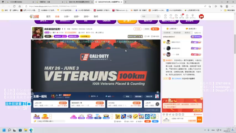236x133 pixels.
Task: Click the orange 充值 recharge button
Action: (x=147, y=121)
